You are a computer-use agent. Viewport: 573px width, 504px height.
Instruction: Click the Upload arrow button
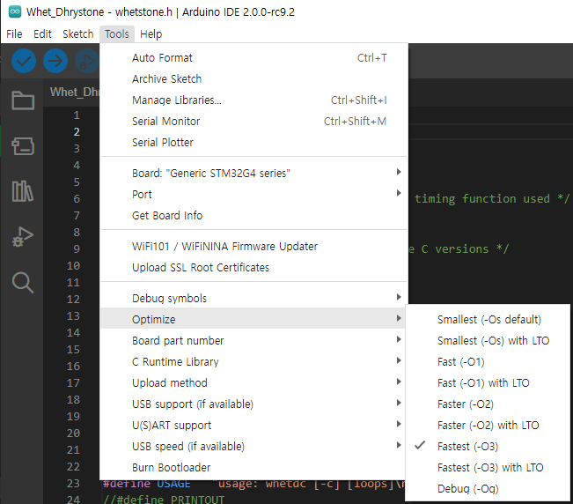55,61
